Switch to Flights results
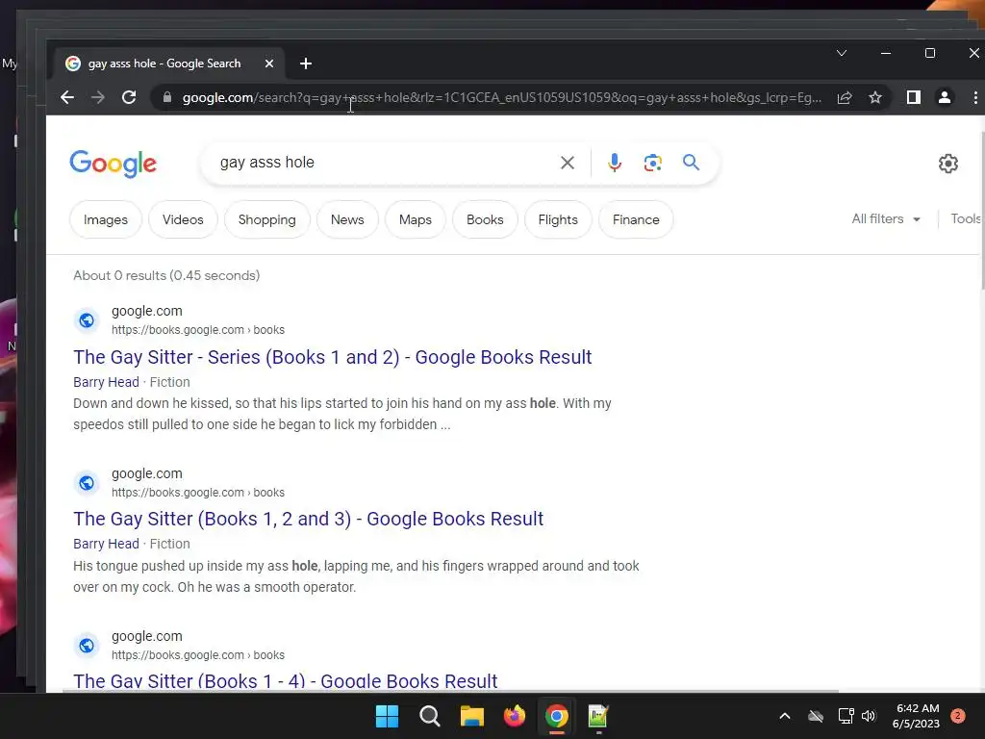The width and height of the screenshot is (985, 739). point(558,219)
